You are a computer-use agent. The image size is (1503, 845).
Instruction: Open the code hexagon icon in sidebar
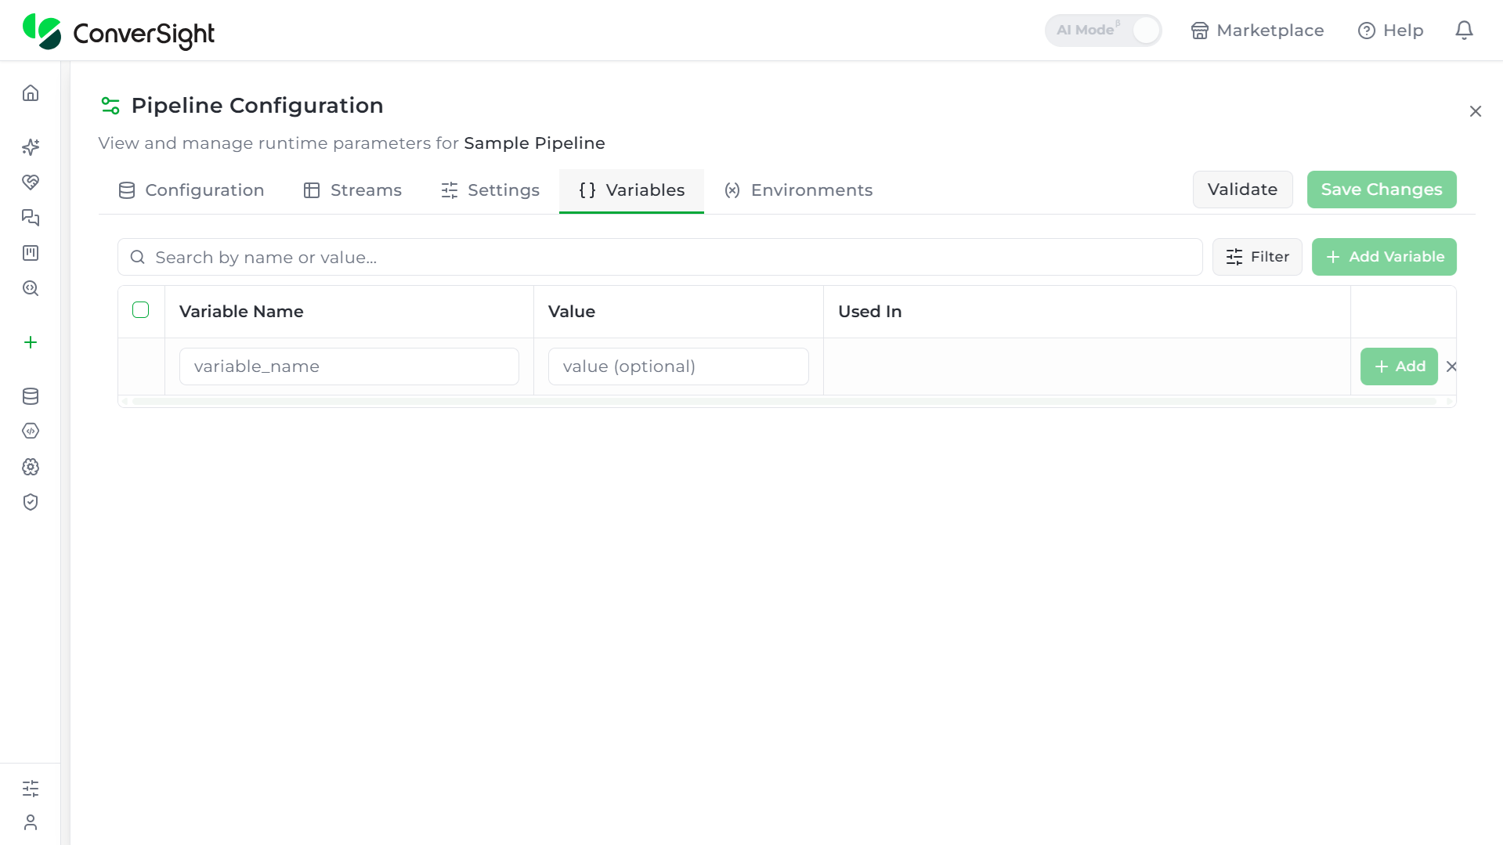[31, 431]
